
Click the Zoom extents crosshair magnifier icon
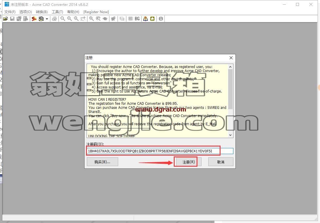92,19
